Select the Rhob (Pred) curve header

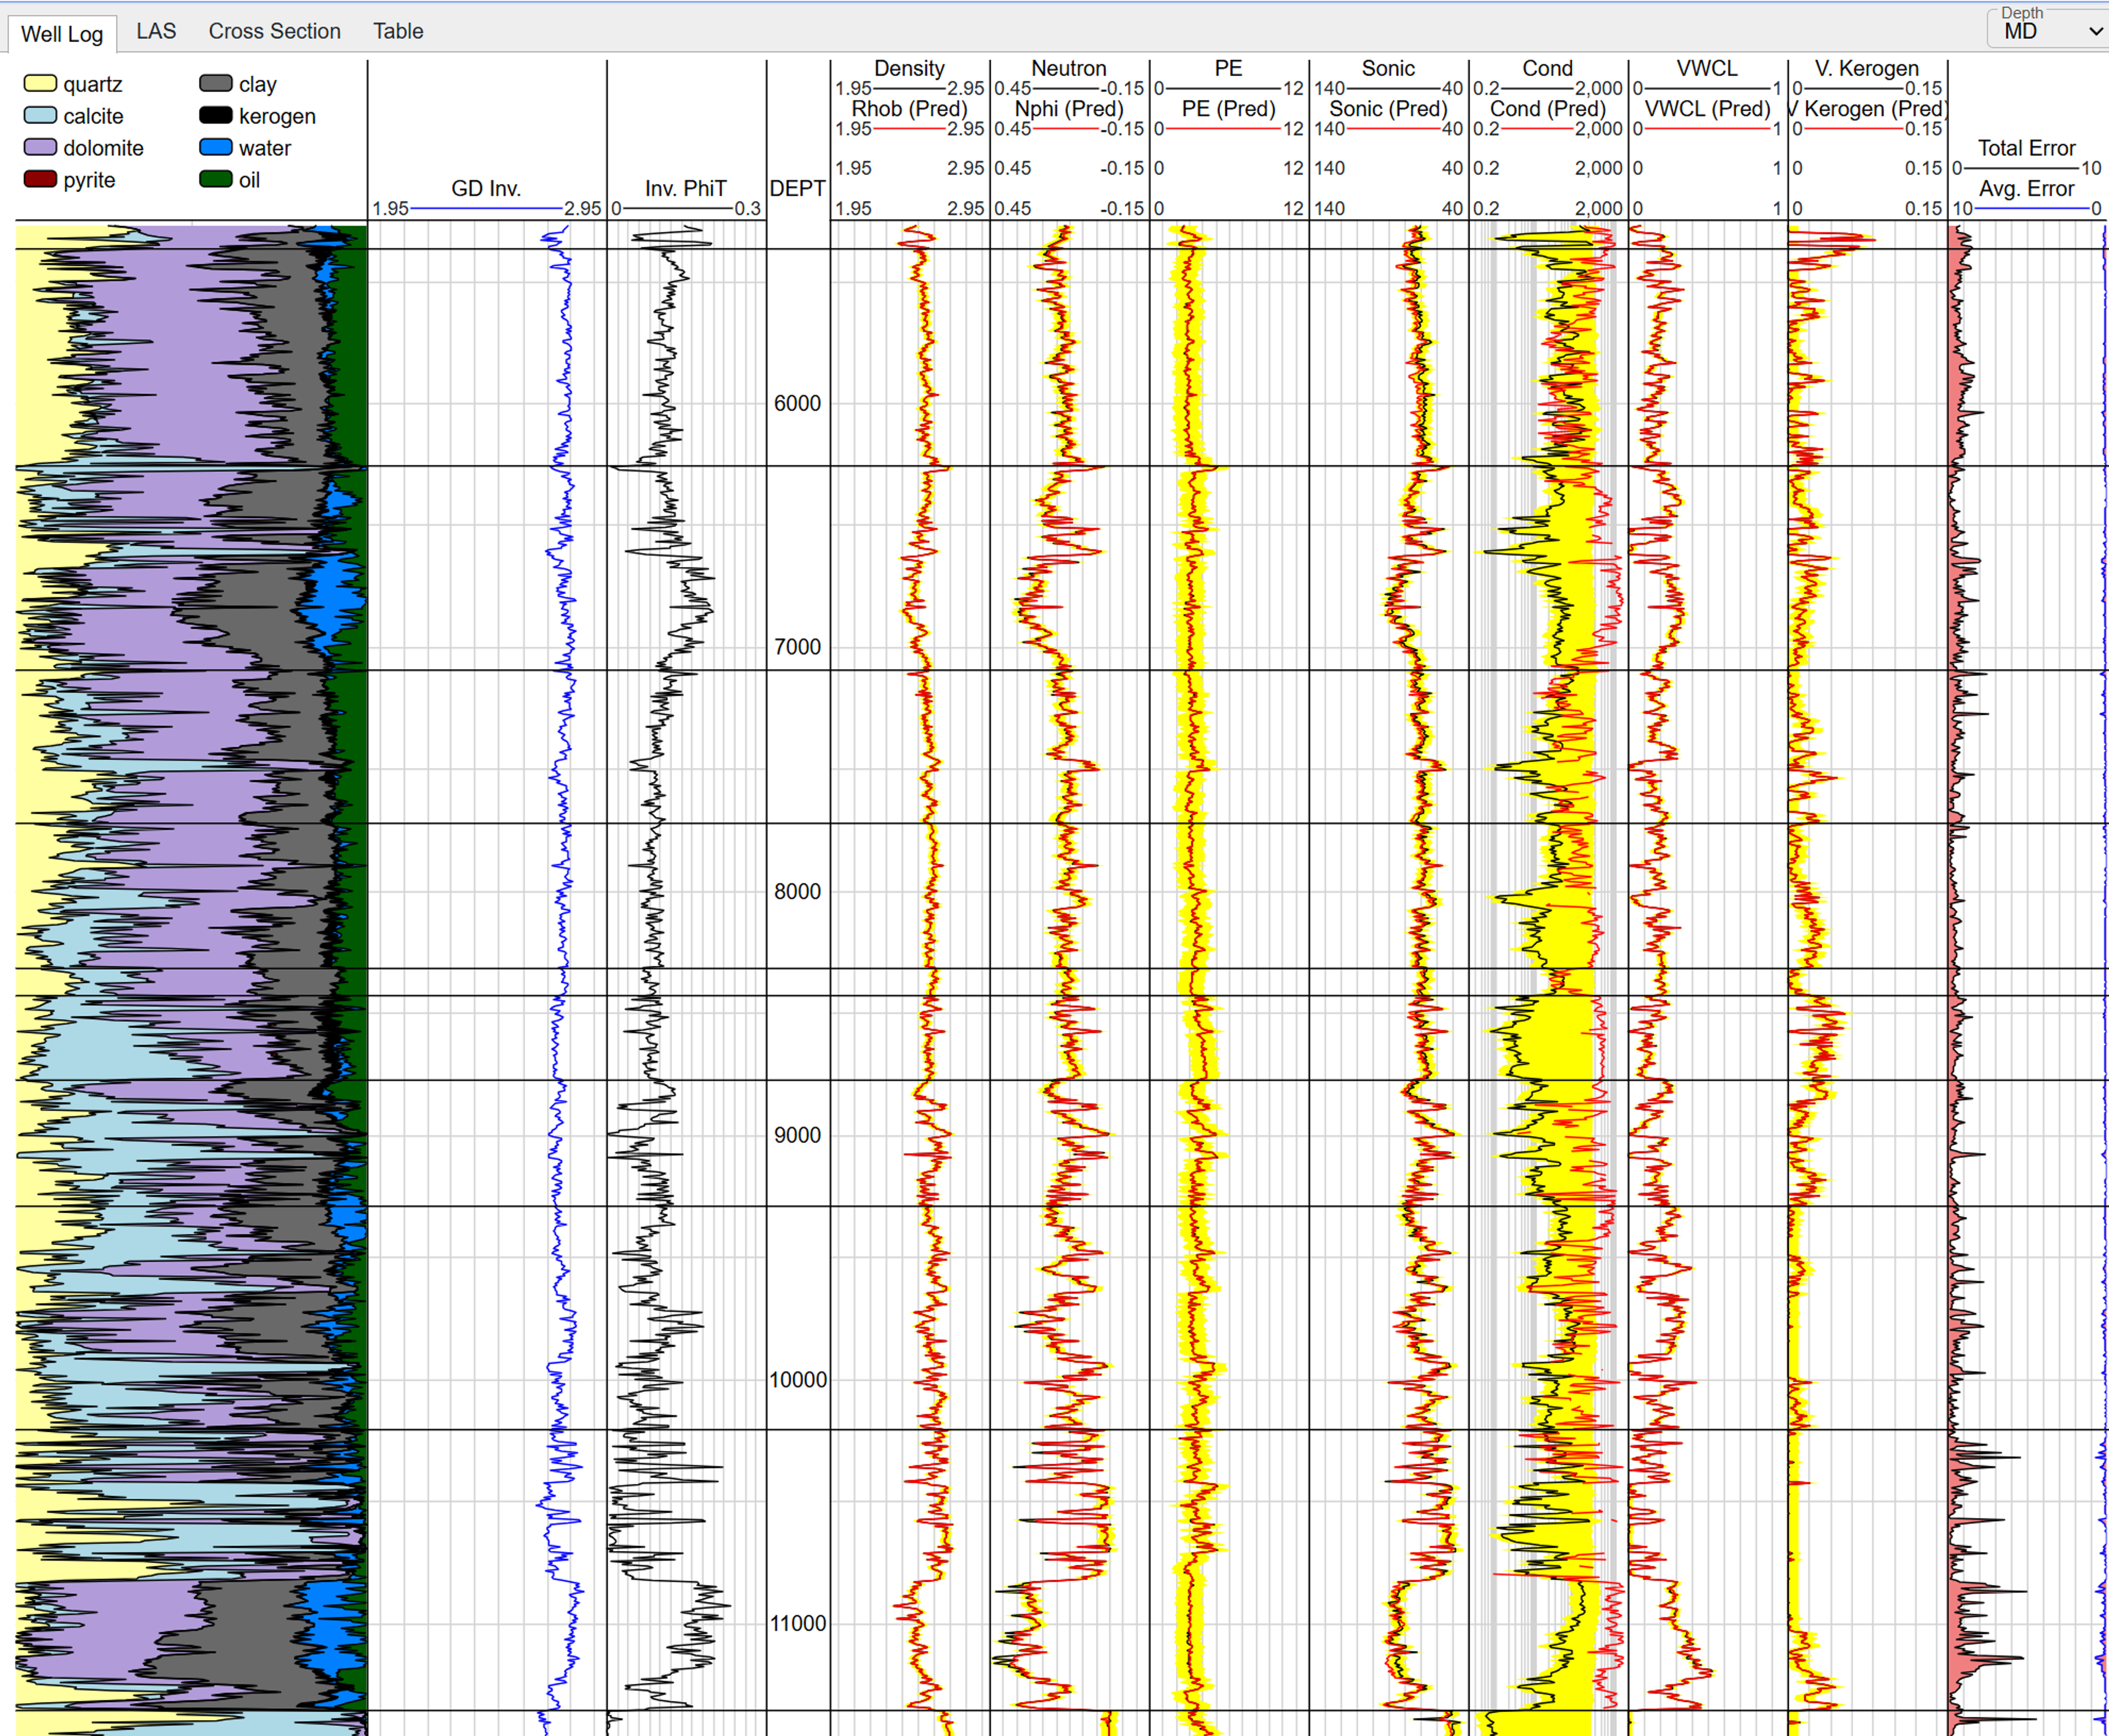point(910,108)
